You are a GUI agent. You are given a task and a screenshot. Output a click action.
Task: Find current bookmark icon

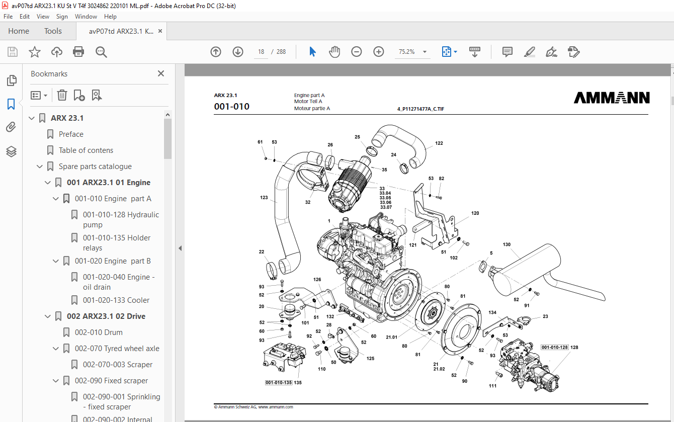(97, 95)
